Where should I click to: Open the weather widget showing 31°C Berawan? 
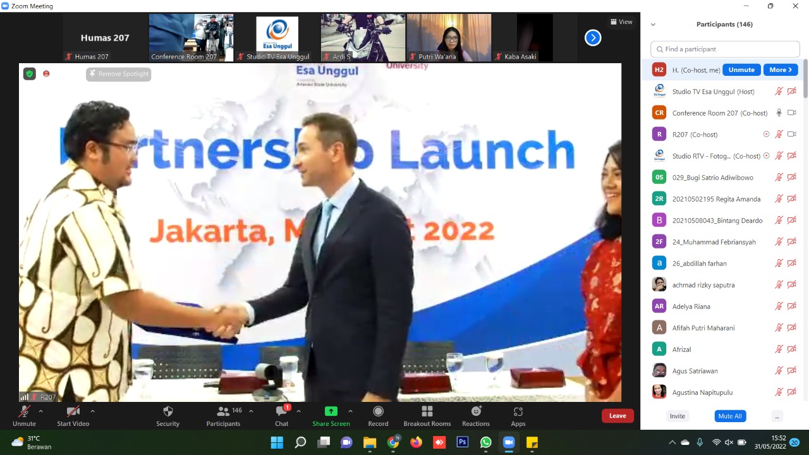click(x=32, y=442)
